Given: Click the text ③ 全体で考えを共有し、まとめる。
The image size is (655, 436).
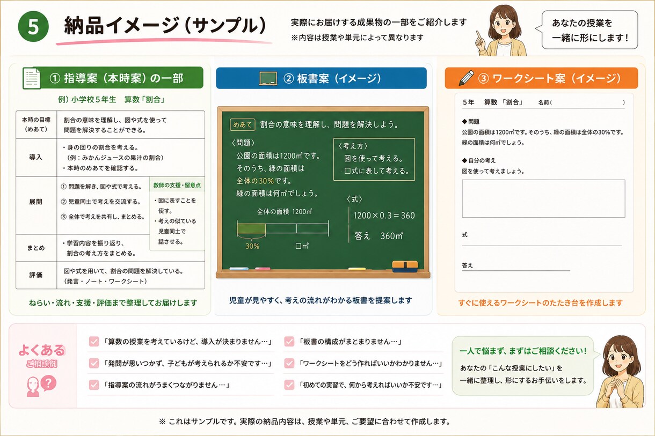Looking at the screenshot, I should (x=103, y=217).
